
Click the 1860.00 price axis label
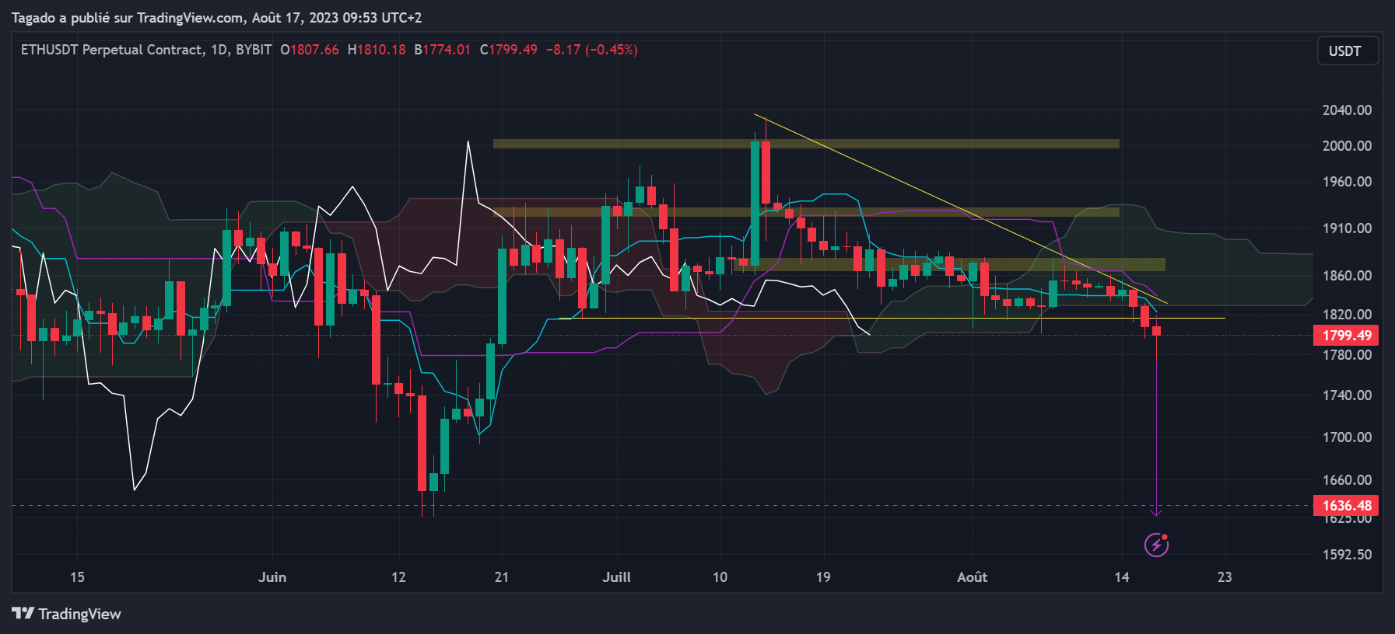(1347, 276)
